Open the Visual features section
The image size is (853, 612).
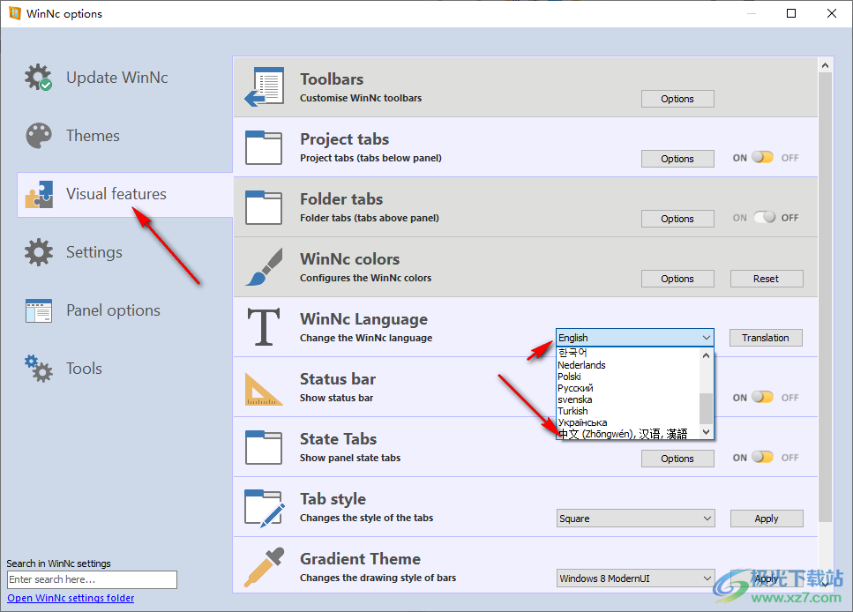point(125,195)
